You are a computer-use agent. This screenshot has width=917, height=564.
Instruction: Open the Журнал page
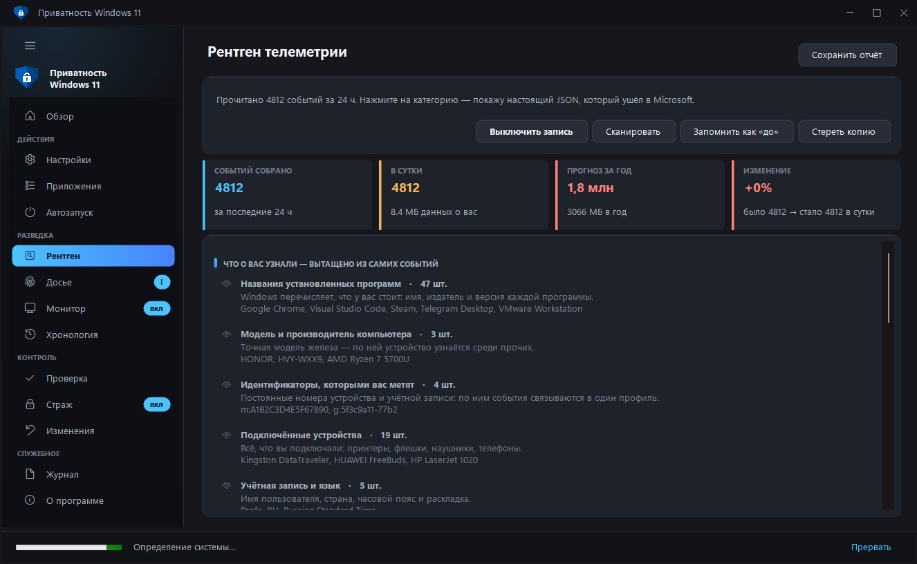93,474
